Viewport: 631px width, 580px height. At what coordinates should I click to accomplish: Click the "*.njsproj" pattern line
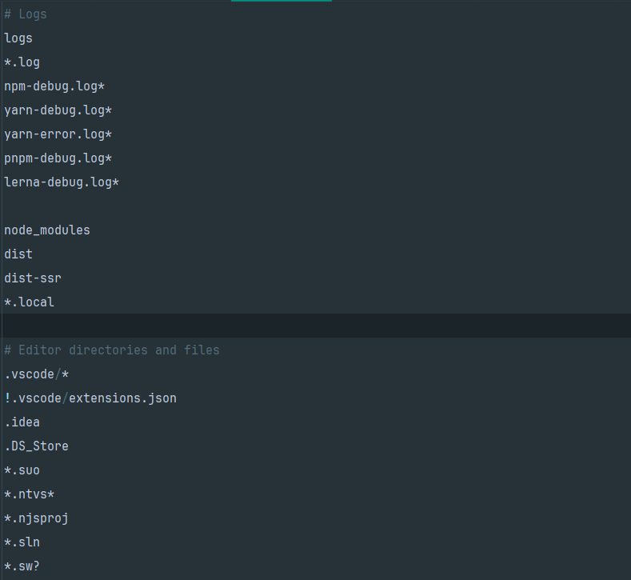click(x=36, y=518)
